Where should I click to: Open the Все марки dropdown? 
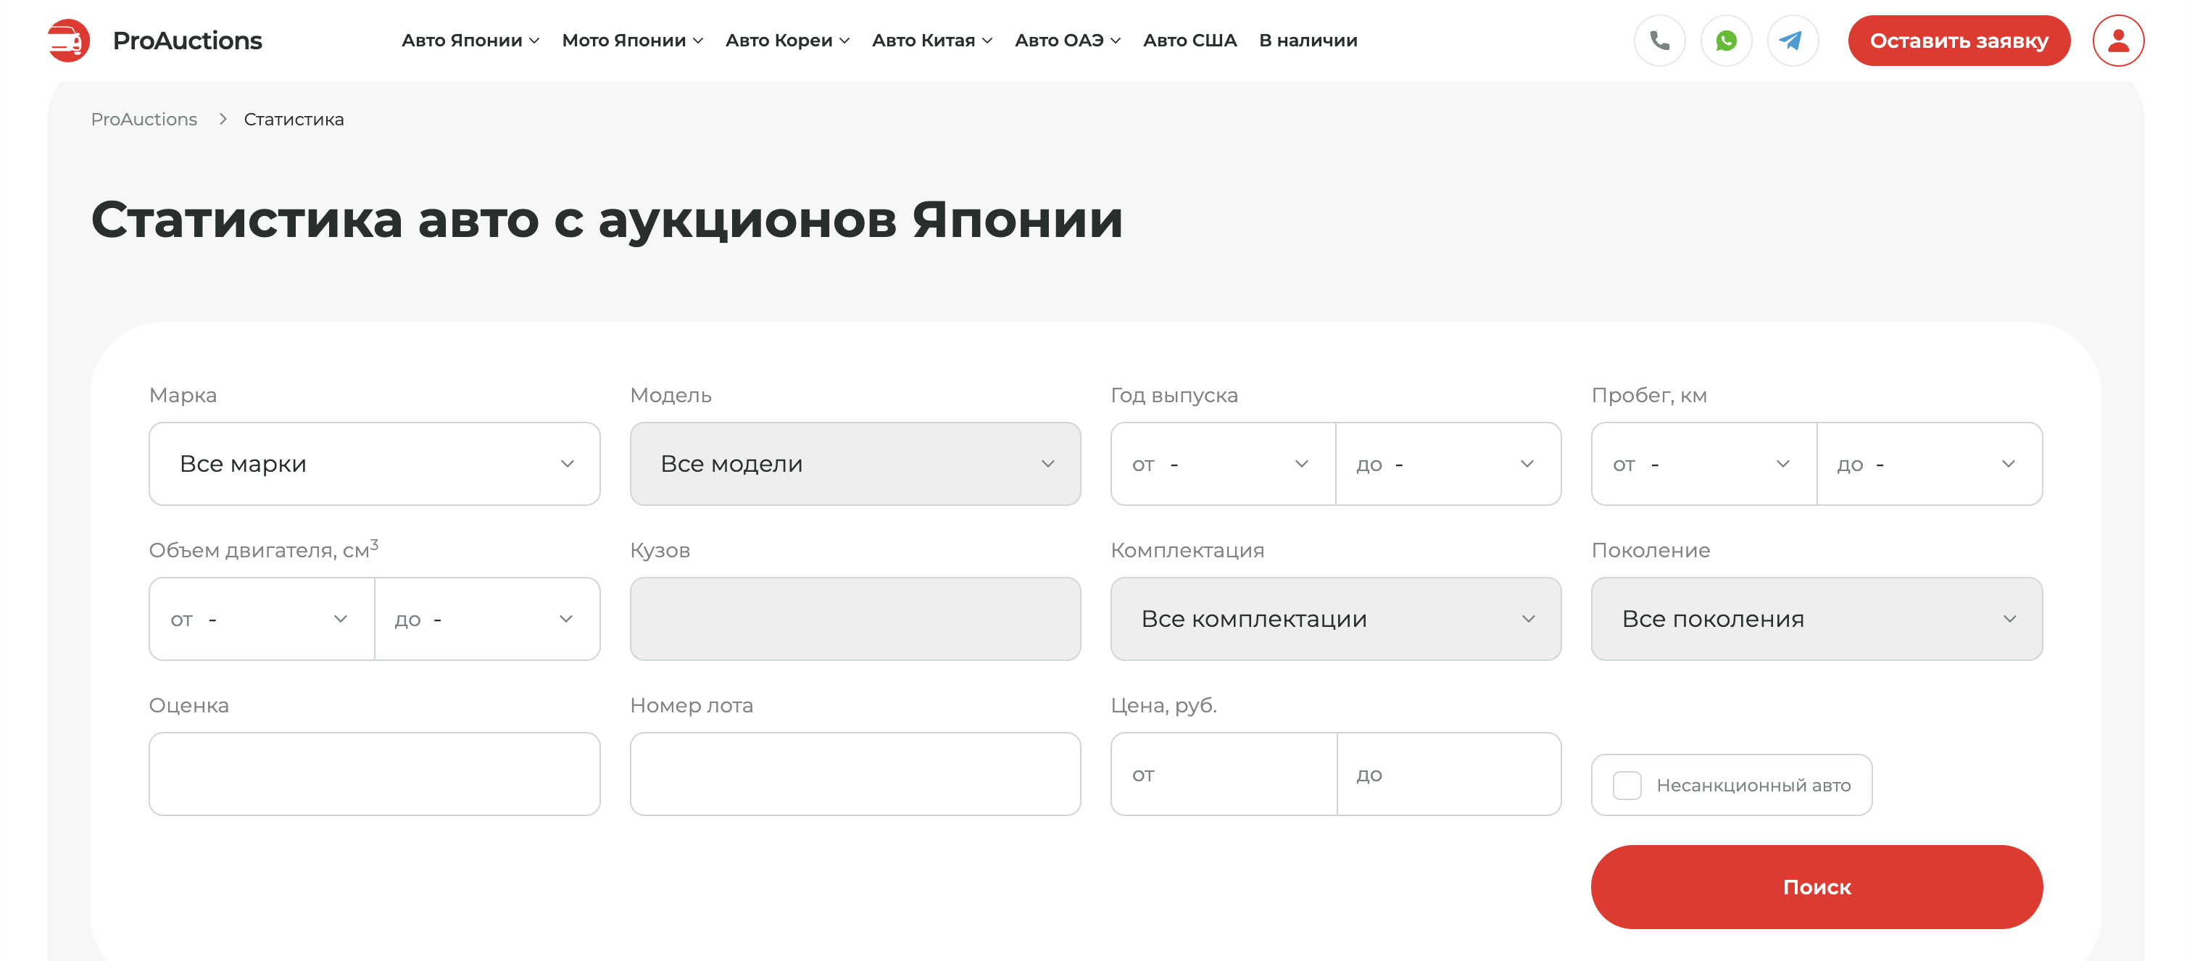click(x=375, y=464)
